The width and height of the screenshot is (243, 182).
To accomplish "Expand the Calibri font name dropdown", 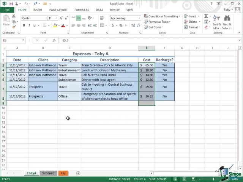I will point(46,18).
